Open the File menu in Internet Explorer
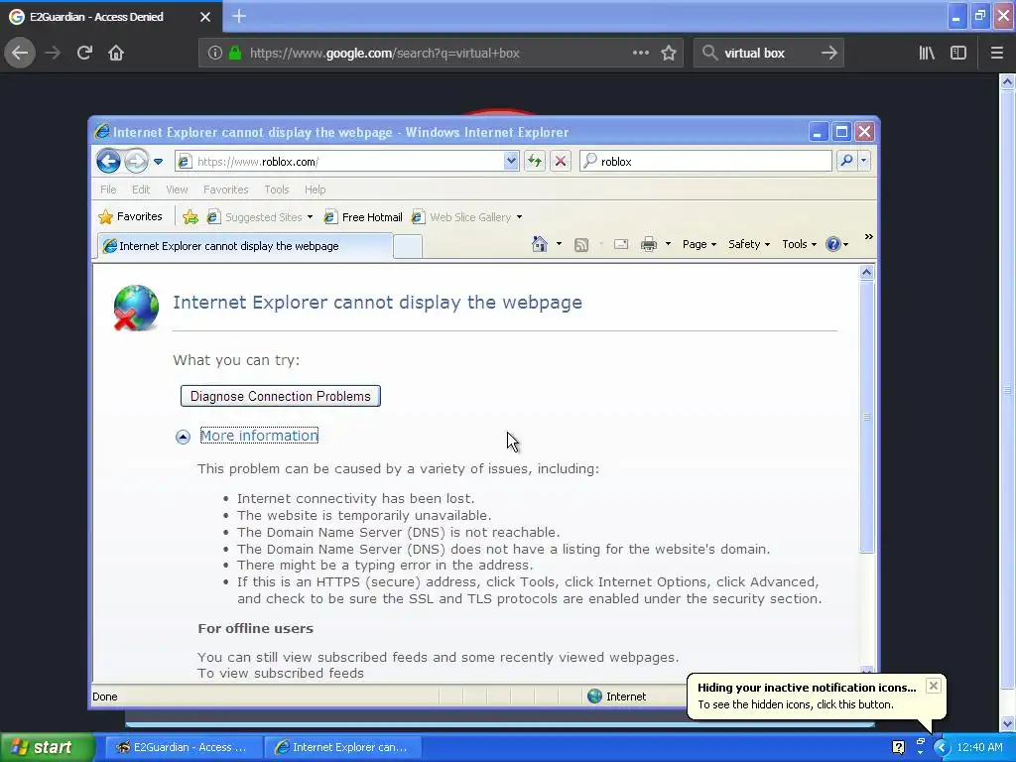Viewport: 1016px width, 762px height. tap(108, 190)
